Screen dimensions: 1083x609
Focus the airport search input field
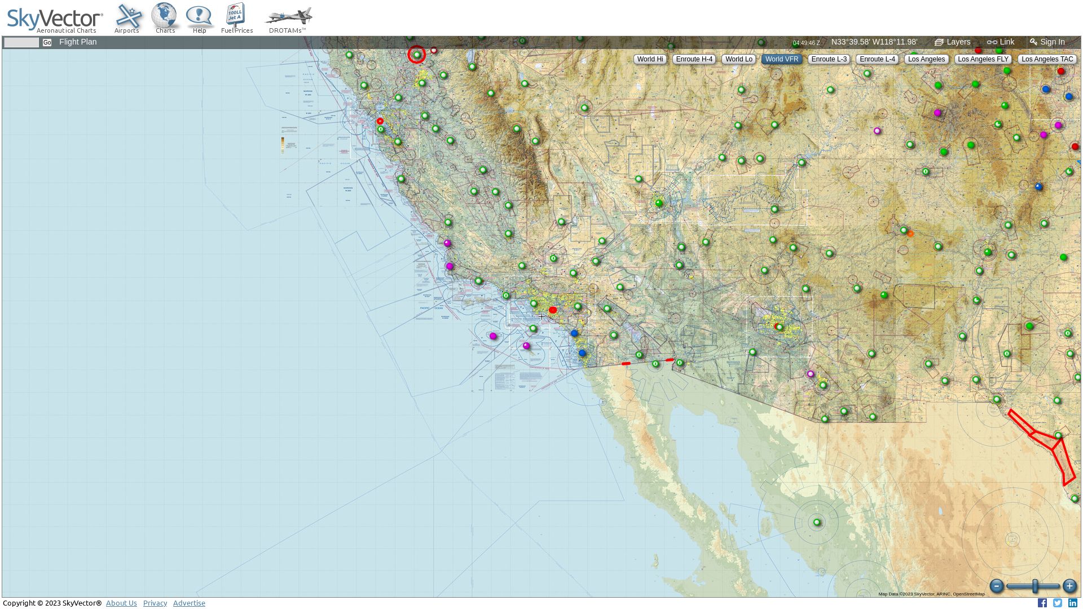pos(21,43)
